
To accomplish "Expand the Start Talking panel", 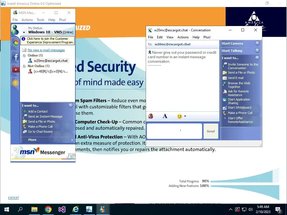I will click(x=257, y=50).
